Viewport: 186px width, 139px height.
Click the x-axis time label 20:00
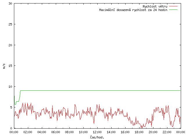coord(153,132)
